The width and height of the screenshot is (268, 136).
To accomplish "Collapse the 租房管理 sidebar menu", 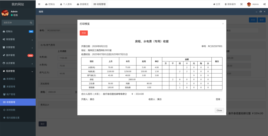I will coord(18,71).
